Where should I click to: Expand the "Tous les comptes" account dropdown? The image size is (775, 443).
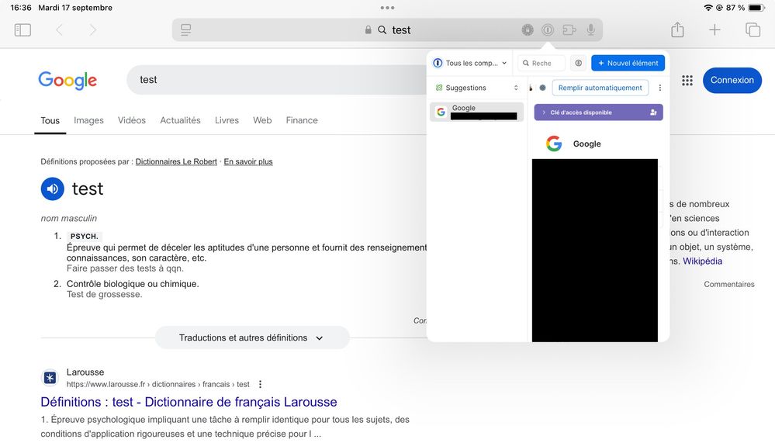pyautogui.click(x=470, y=63)
